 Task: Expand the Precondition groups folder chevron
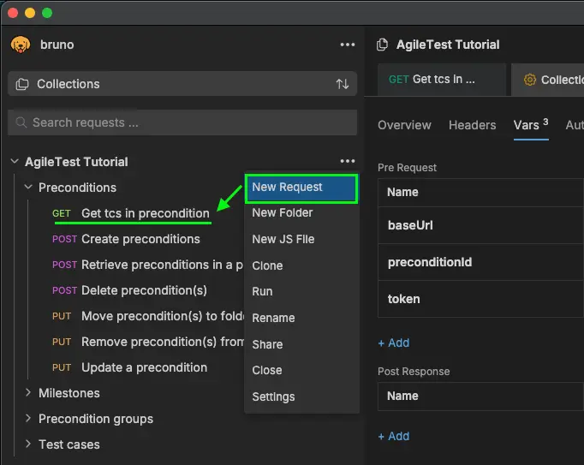tap(28, 418)
